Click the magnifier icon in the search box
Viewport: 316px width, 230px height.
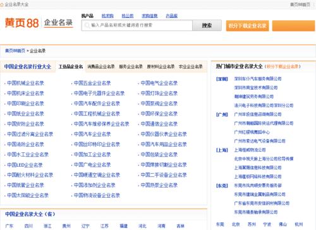pos(87,25)
